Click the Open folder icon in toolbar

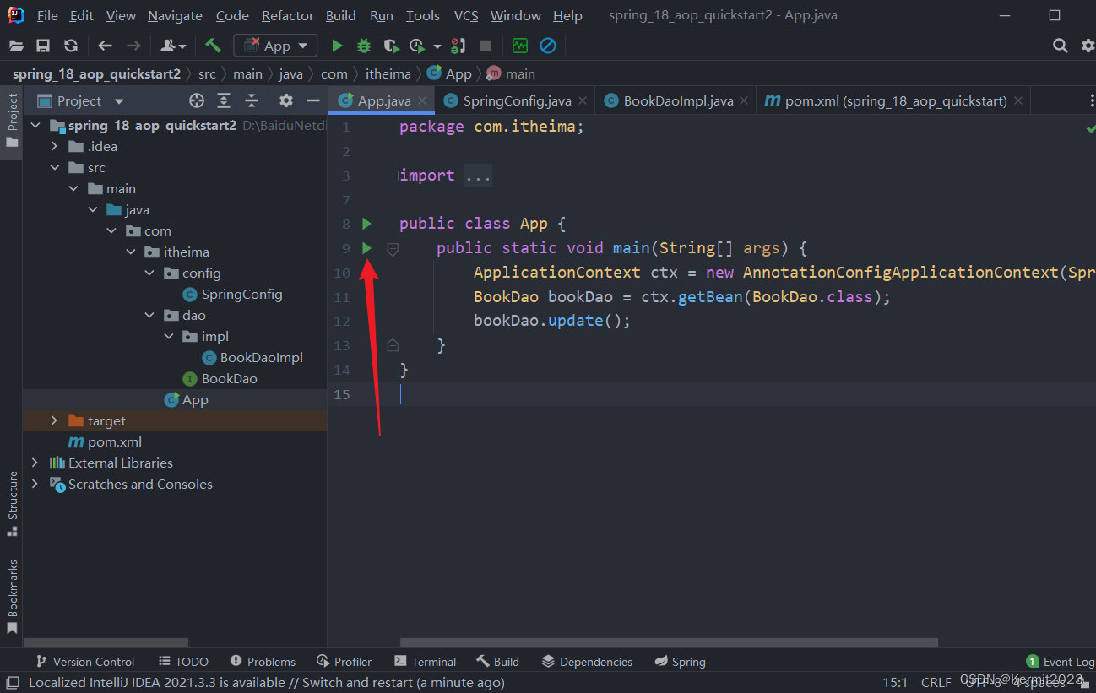point(16,46)
